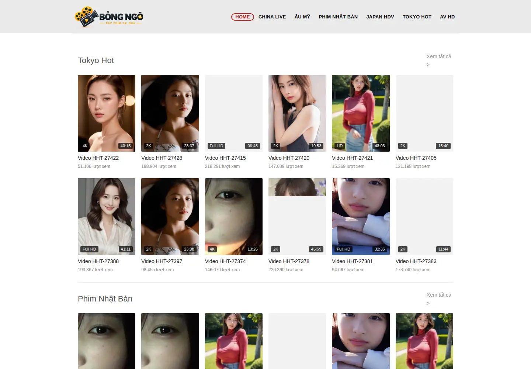531x369 pixels.
Task: Open thumbnail for Video HHT-27421
Action: (x=361, y=113)
